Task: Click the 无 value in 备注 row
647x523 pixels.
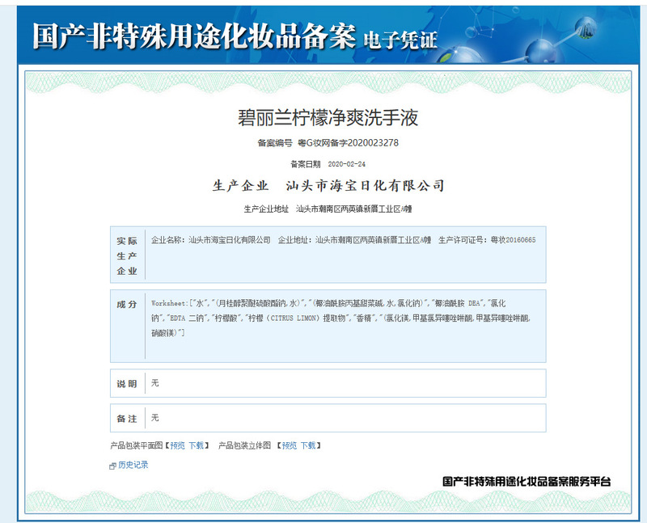Action: pos(155,418)
